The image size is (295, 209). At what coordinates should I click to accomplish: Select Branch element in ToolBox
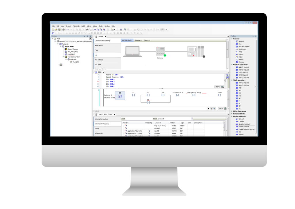[239, 59]
